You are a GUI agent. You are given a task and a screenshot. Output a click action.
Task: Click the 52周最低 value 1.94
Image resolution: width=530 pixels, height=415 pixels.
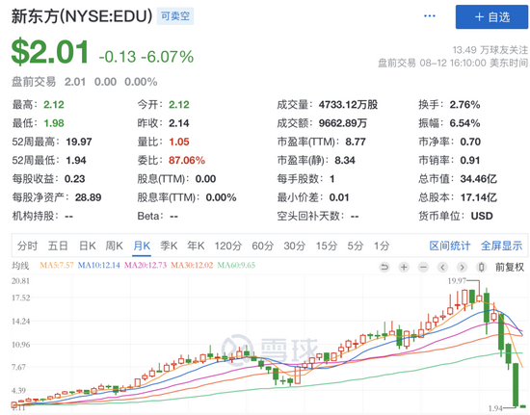tap(76, 160)
